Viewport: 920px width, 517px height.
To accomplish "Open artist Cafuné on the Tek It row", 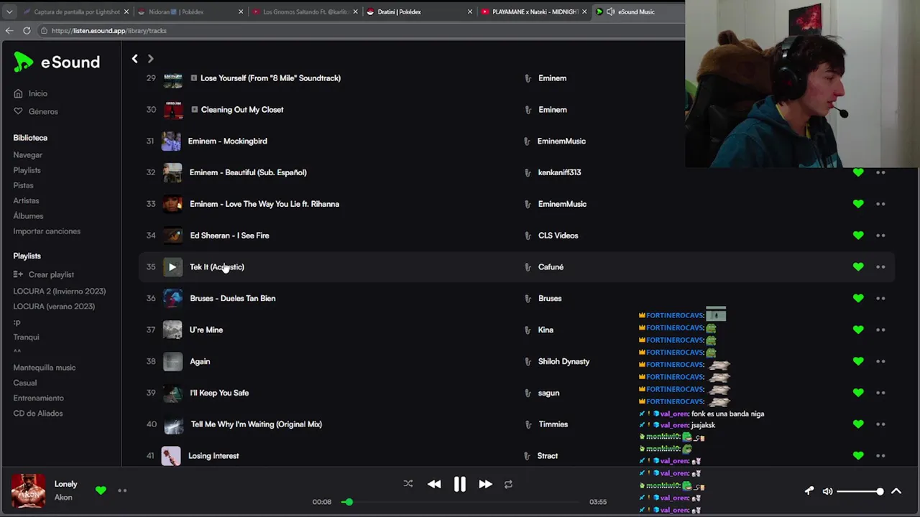I will 551,267.
